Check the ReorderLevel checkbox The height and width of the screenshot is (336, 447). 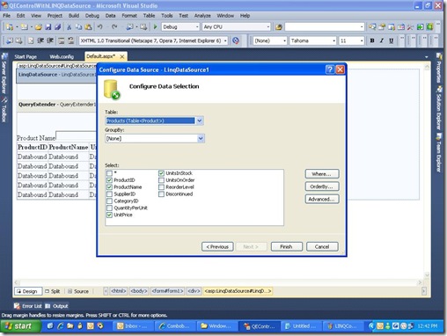click(161, 187)
